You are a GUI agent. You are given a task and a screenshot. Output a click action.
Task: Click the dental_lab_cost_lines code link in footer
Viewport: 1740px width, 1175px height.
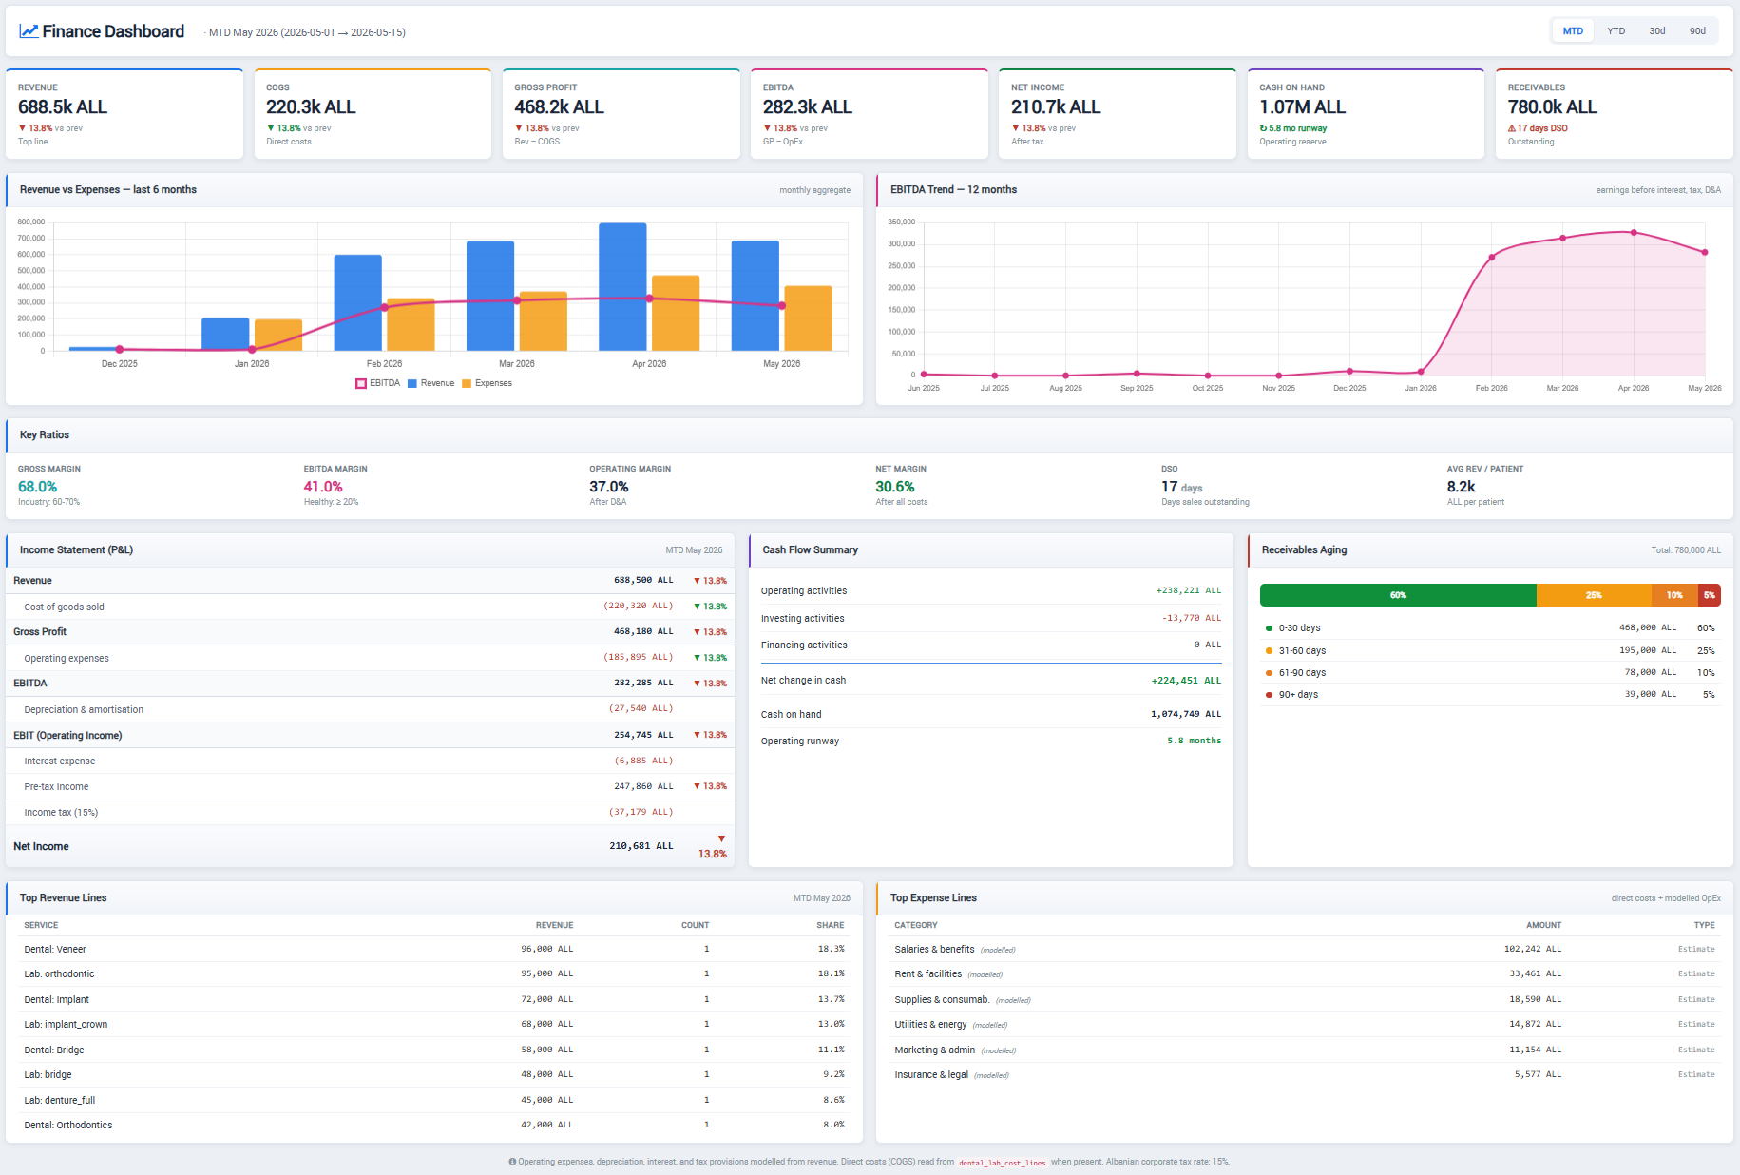tap(1002, 1163)
